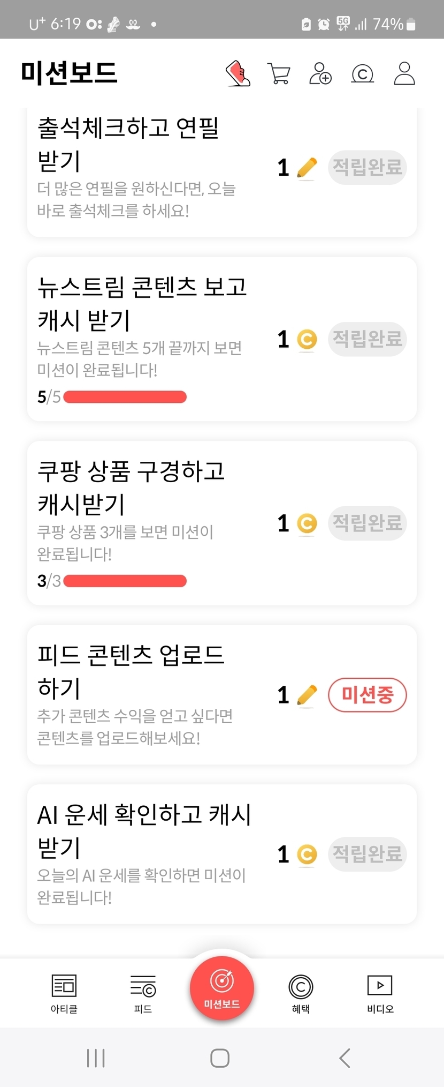Click the Coupang 3/3 progress bar
The image size is (444, 1087).
(x=125, y=581)
